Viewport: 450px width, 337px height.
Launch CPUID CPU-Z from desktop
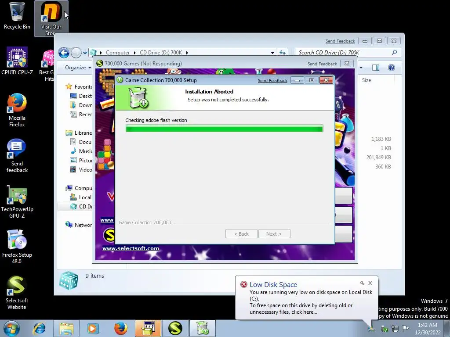[x=17, y=61]
